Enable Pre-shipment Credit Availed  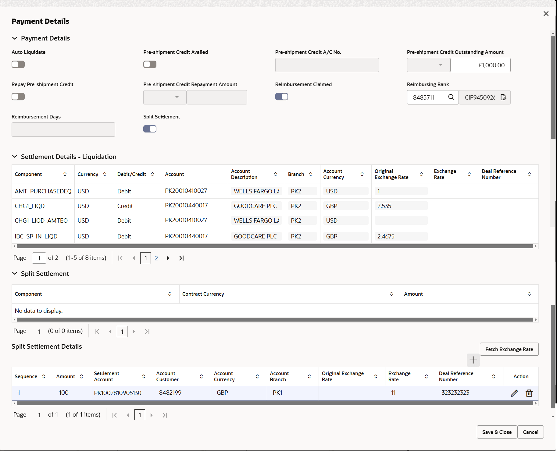pyautogui.click(x=150, y=64)
